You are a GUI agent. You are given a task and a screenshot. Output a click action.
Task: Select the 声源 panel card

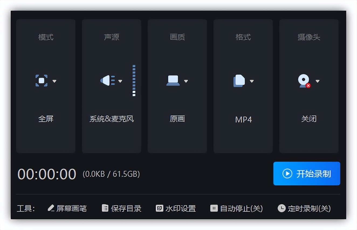point(111,86)
